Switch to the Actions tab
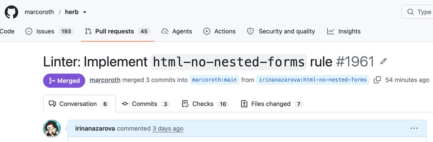Viewport: 433px width, 142px height. point(219,31)
